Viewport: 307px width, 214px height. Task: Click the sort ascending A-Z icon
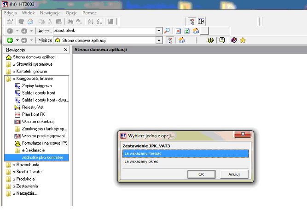click(x=91, y=22)
